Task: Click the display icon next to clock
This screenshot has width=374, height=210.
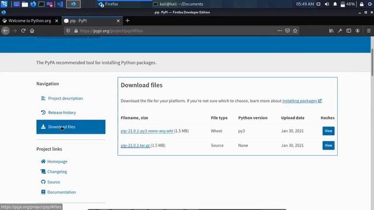Action: pos(318,4)
